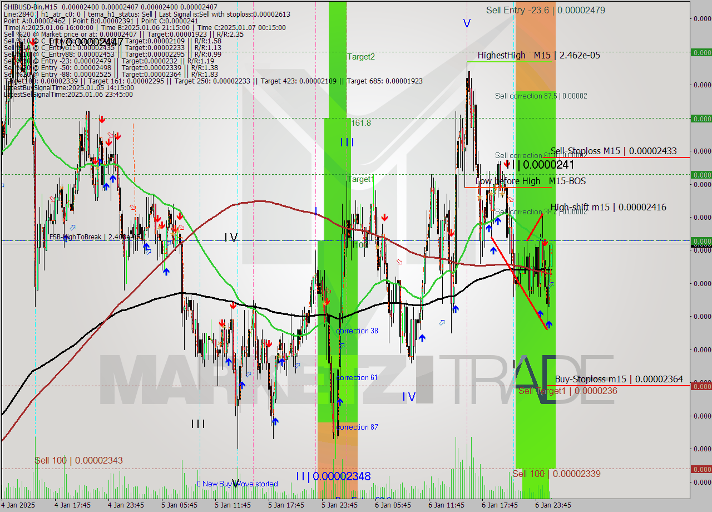Image resolution: width=712 pixels, height=512 pixels.
Task: Click the 'I I | 0.00002348' wave label
Action: pos(333,476)
